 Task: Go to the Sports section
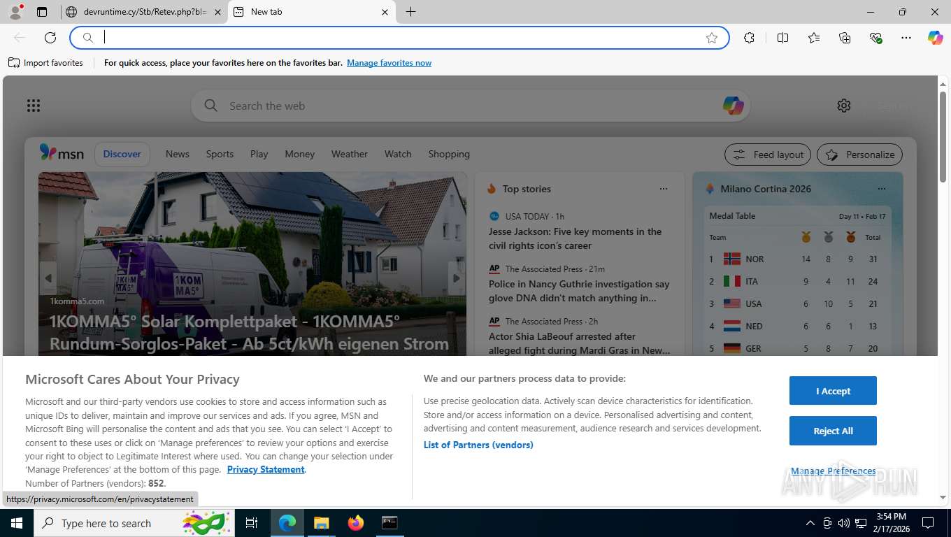click(x=220, y=154)
